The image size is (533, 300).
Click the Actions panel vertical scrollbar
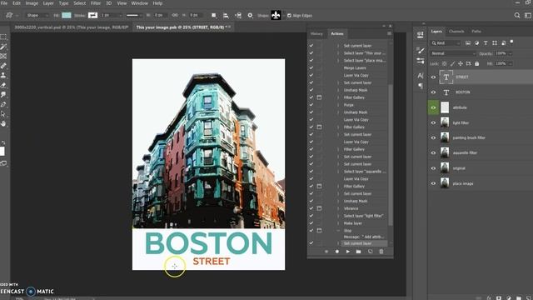[x=391, y=155]
